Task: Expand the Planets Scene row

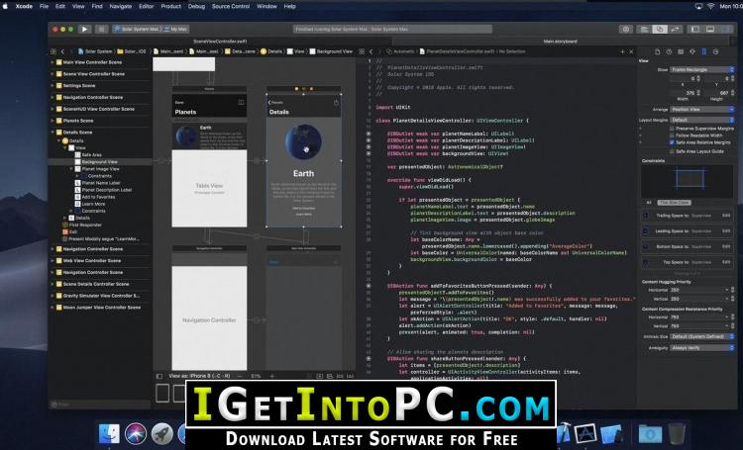Action: 53,121
